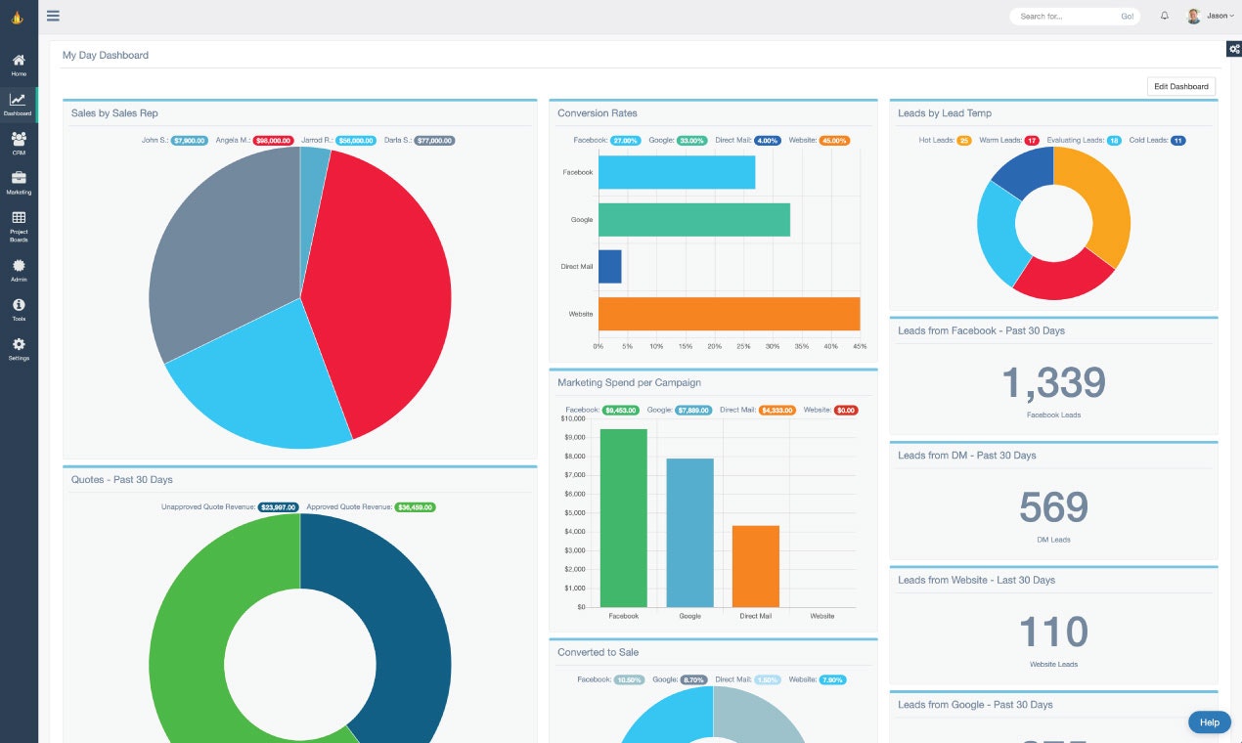Viewport: 1242px width, 743px height.
Task: Click the Angela M. $98,000.00 legend badge
Action: [274, 141]
